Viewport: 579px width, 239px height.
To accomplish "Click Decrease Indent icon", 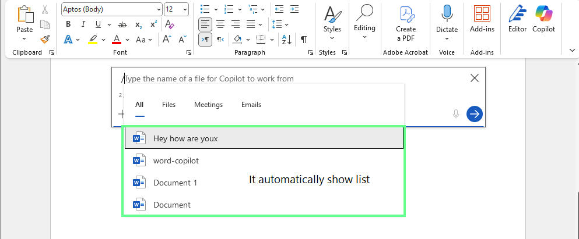I will (x=279, y=9).
